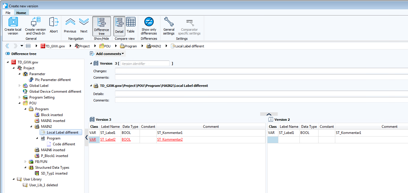408x193 pixels.
Task: Open the File menu tab
Action: (8, 13)
